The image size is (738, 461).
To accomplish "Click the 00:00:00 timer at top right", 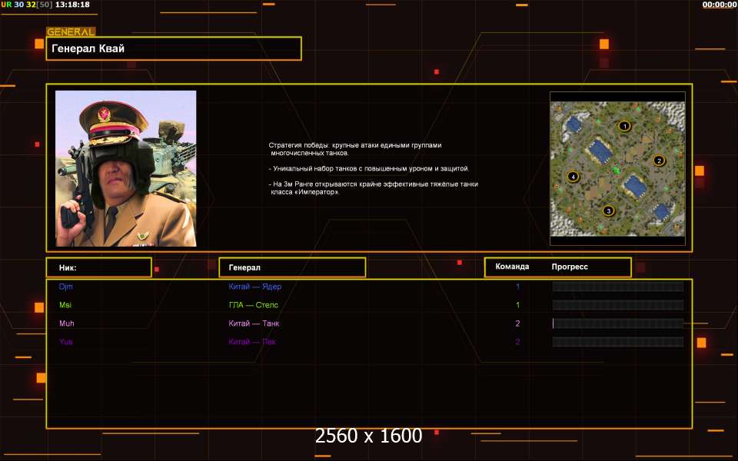I will (720, 5).
